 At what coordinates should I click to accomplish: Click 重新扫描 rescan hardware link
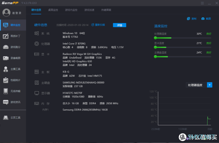(x=98, y=25)
